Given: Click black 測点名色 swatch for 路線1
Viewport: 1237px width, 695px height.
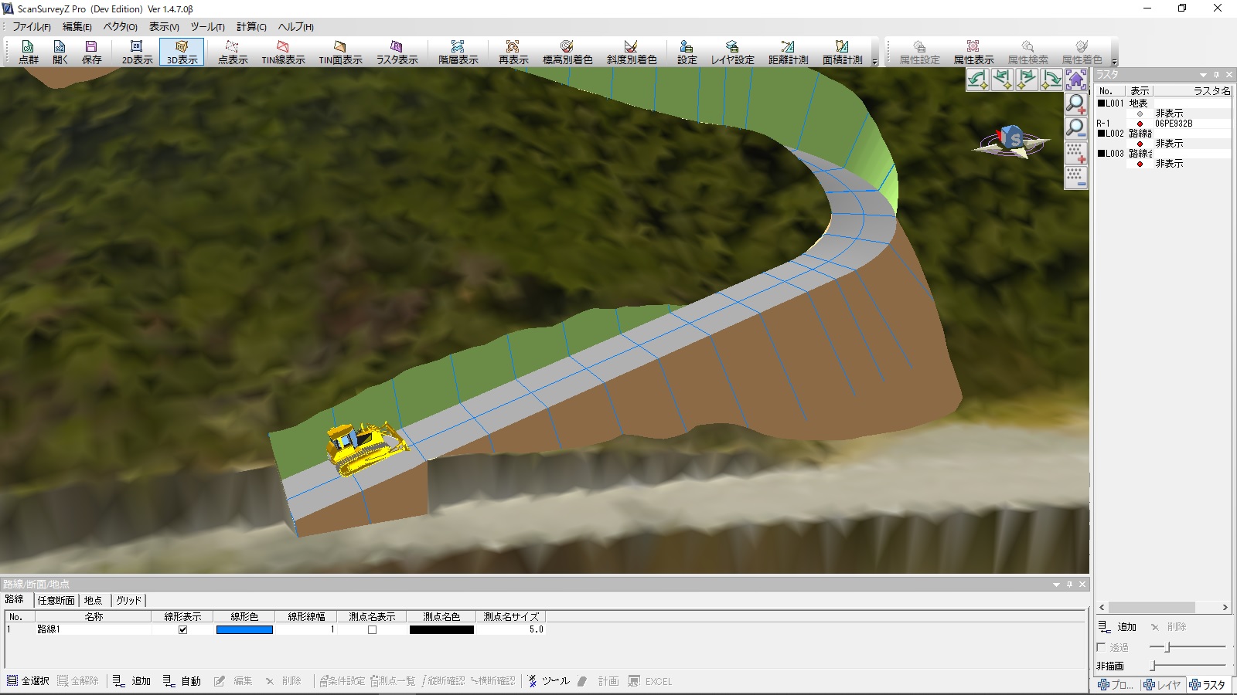Looking at the screenshot, I should pos(441,629).
